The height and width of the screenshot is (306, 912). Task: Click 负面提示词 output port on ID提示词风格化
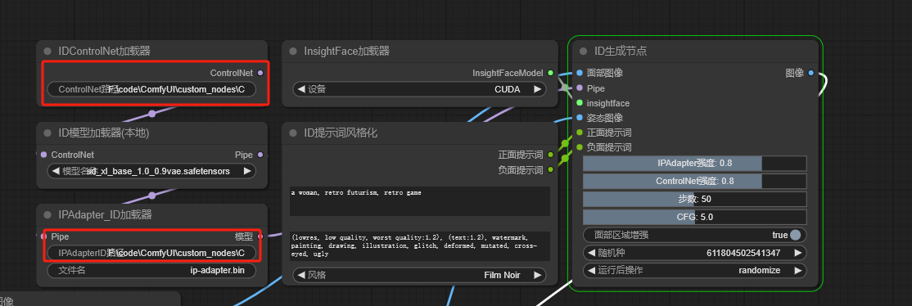(550, 170)
